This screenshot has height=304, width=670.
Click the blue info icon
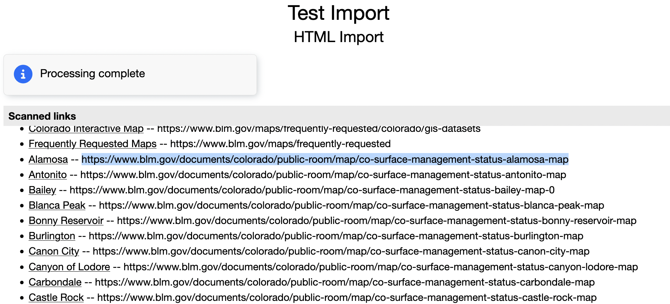pos(23,74)
